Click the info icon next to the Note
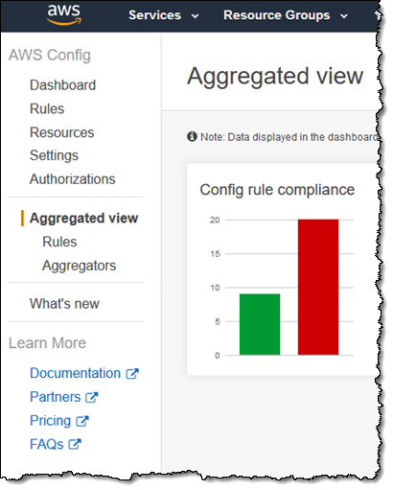Image resolution: width=393 pixels, height=490 pixels. [x=192, y=136]
